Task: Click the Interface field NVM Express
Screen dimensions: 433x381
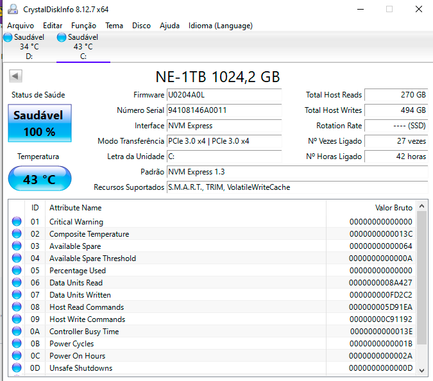Action: click(x=225, y=126)
